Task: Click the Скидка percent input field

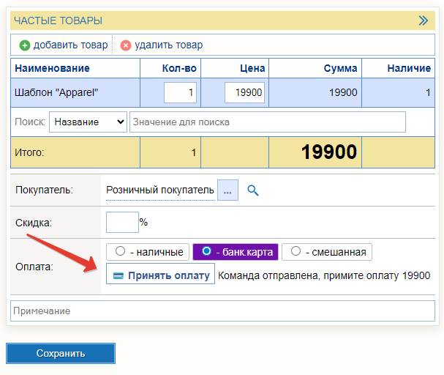Action: 122,222
